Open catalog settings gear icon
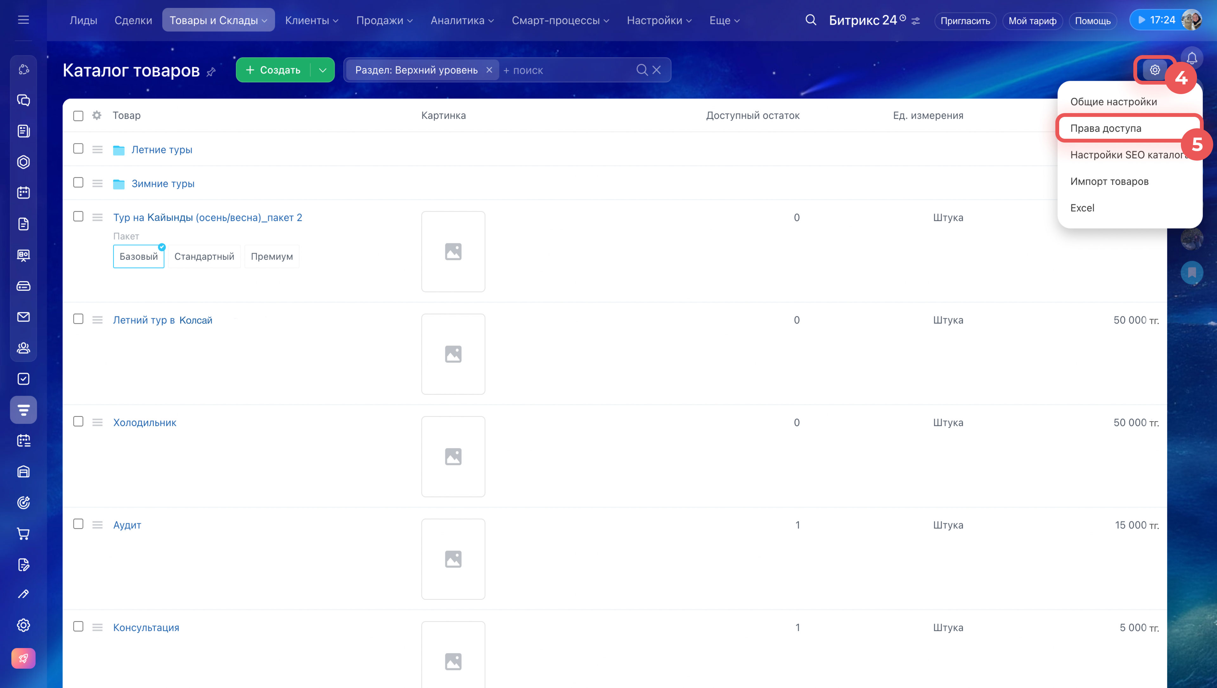 1155,70
